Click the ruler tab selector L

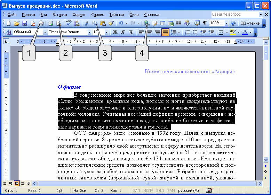(x=6, y=41)
